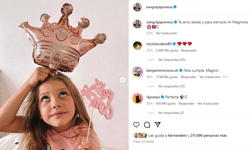Translate benjaminvicuna.ok's comment
This screenshot has width=249, height=150.
[210, 77]
